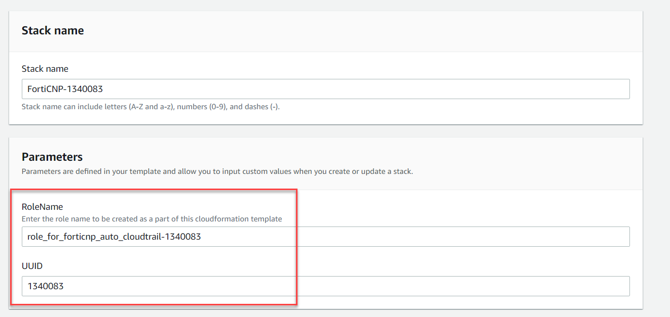Click the Parameters section description sentence
Image resolution: width=670 pixels, height=317 pixels.
pyautogui.click(x=217, y=171)
